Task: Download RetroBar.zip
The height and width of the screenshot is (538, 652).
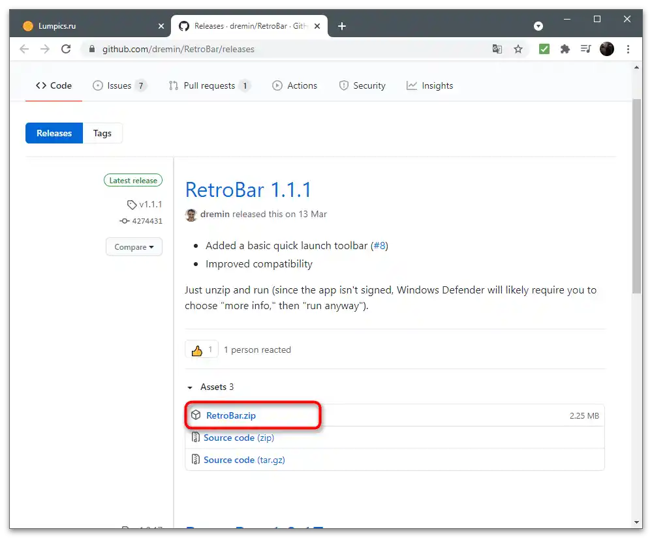Action: pos(231,415)
